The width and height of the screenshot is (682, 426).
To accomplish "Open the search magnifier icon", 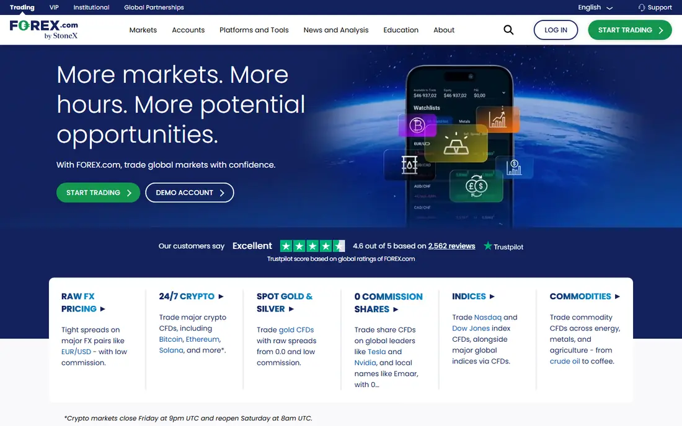I will [508, 30].
